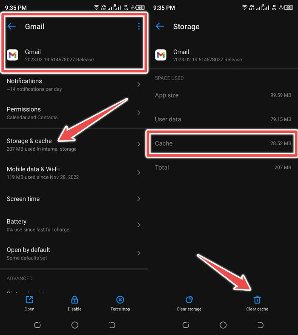This screenshot has height=335, width=298.
Task: Expand the Mobile data & Wi-Fi chevron
Action: [139, 172]
